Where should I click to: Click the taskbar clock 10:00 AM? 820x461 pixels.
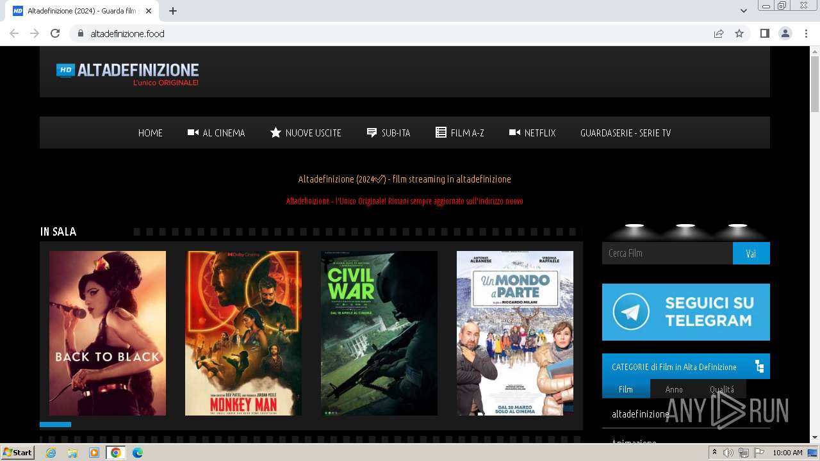[787, 453]
